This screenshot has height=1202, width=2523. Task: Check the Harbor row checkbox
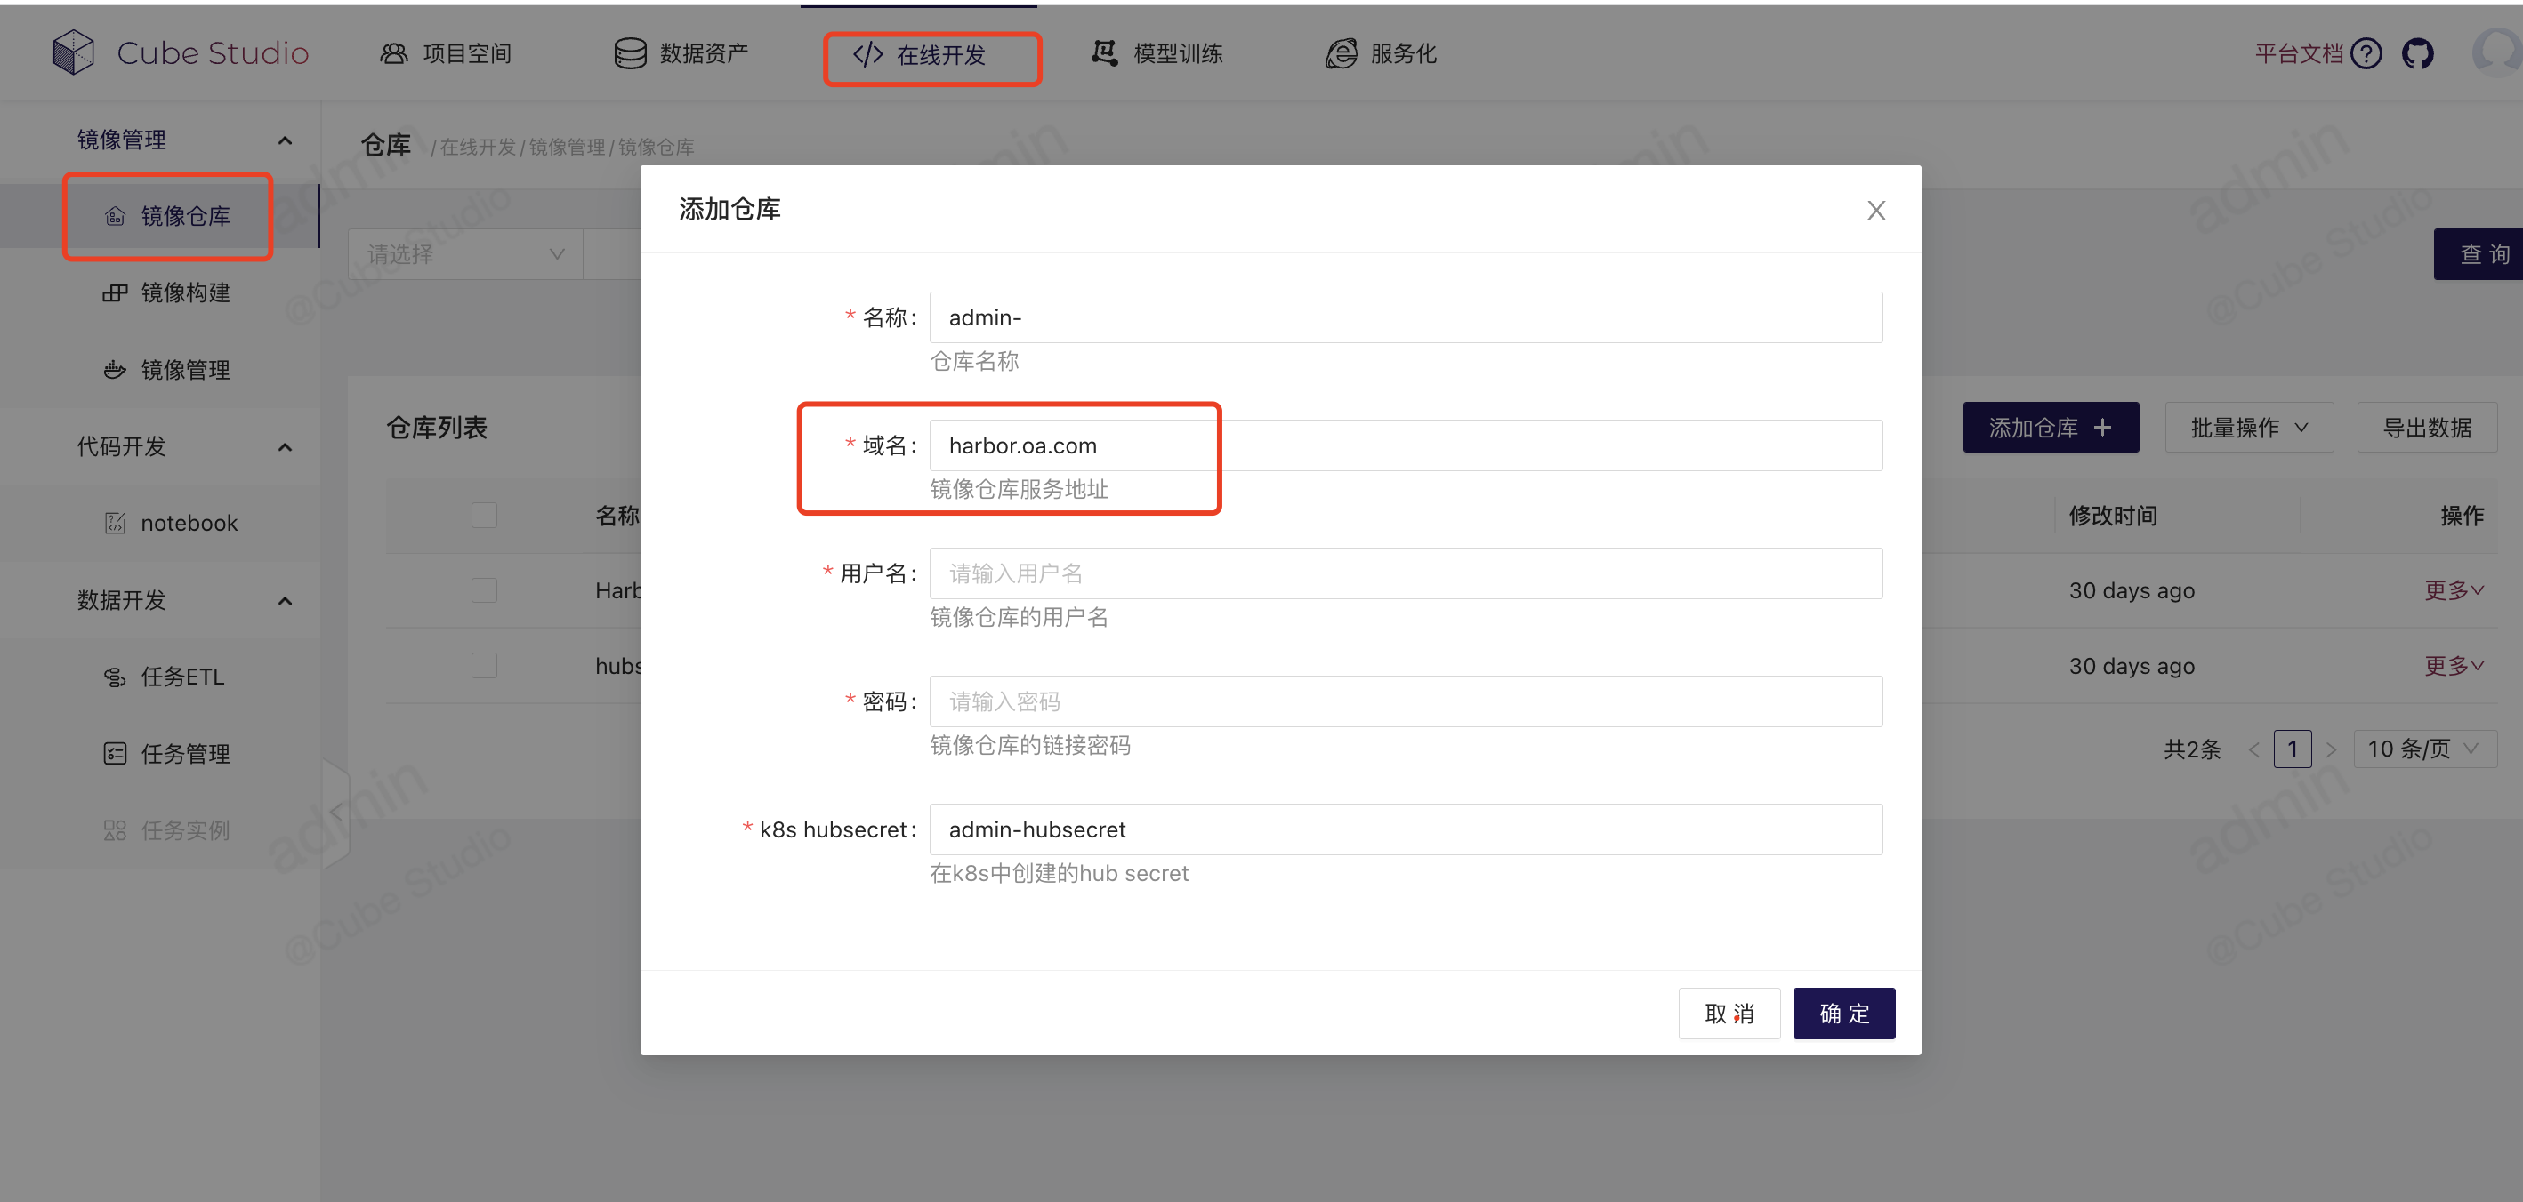pyautogui.click(x=484, y=590)
